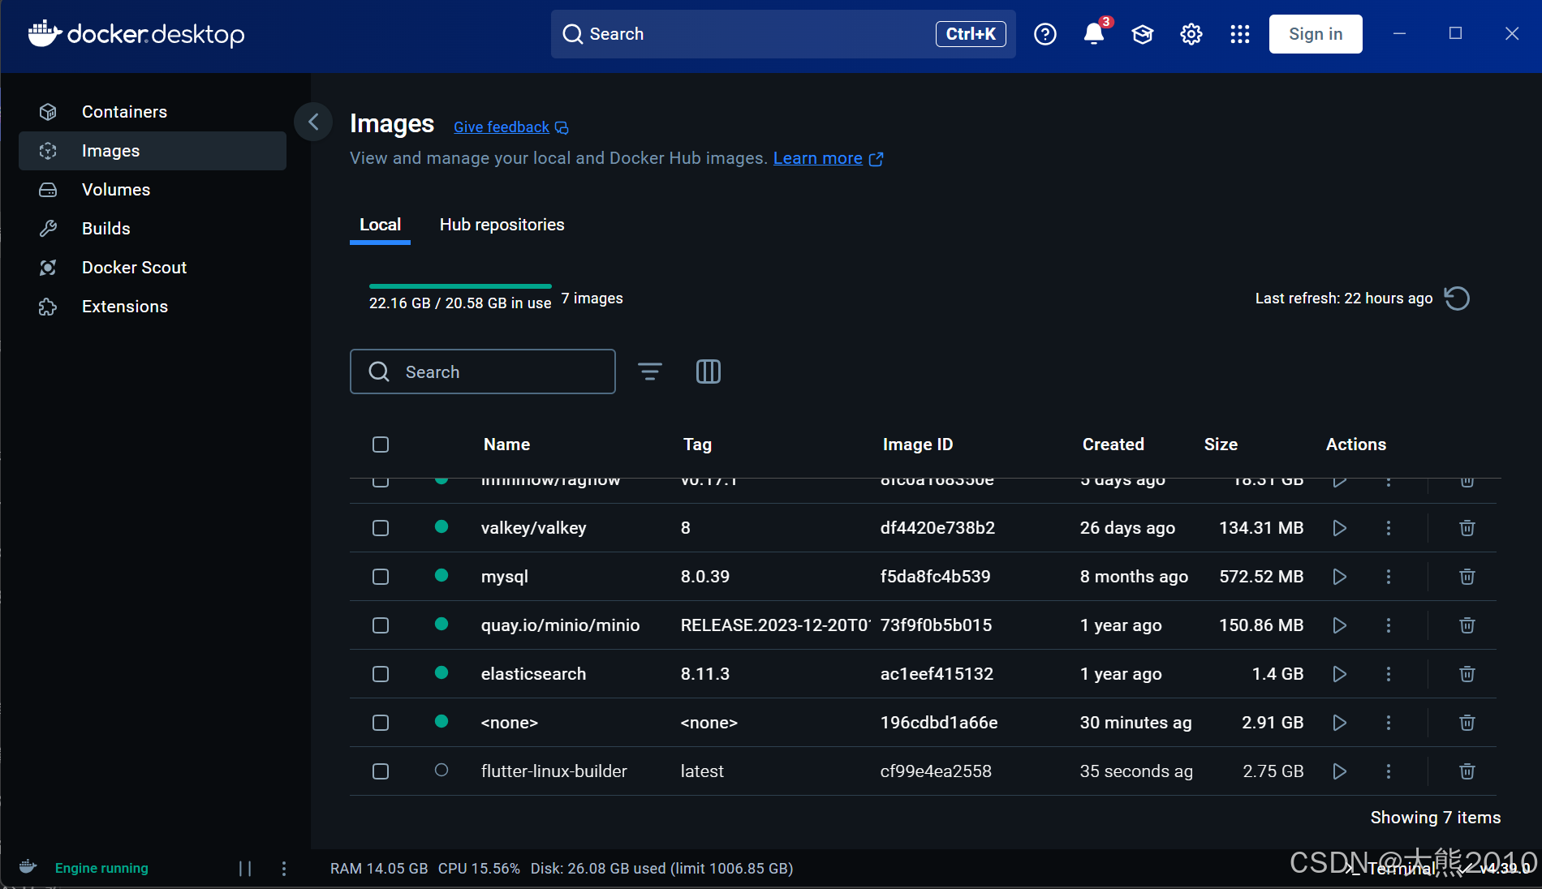1542x889 pixels.
Task: Check the valkey/valkey row checkbox
Action: click(x=380, y=528)
